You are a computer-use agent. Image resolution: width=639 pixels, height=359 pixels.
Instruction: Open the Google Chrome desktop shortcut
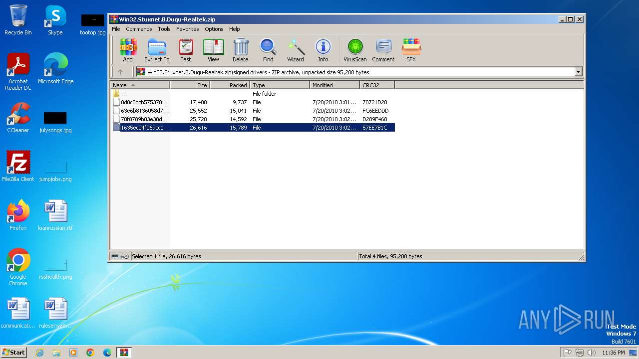[x=18, y=267]
